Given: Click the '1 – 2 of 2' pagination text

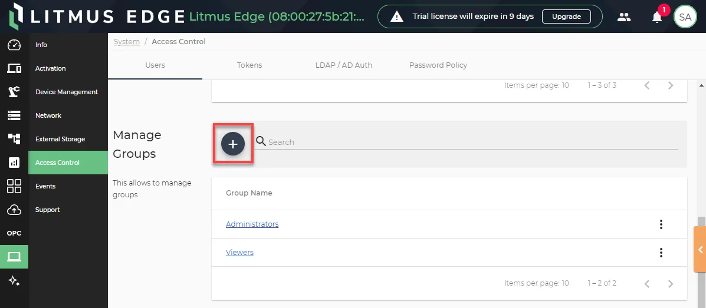Looking at the screenshot, I should (602, 283).
